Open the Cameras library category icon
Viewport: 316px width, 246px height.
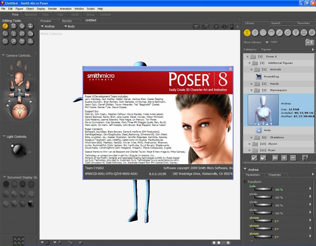304,32
